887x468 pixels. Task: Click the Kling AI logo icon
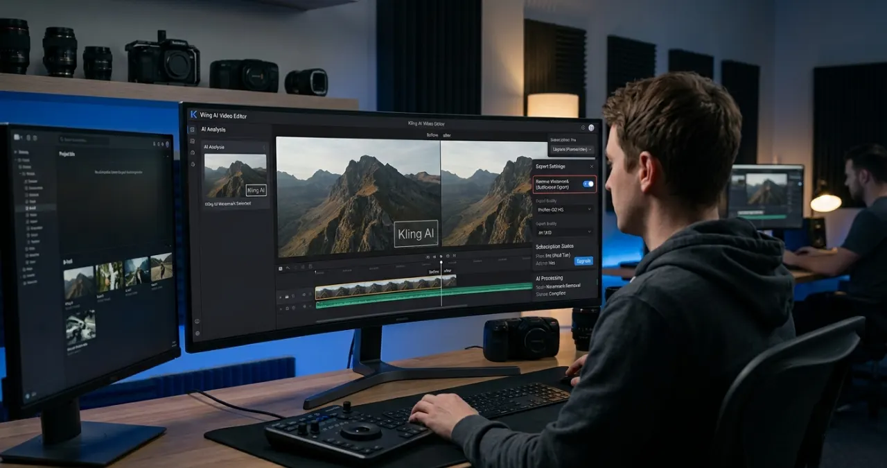pyautogui.click(x=194, y=114)
